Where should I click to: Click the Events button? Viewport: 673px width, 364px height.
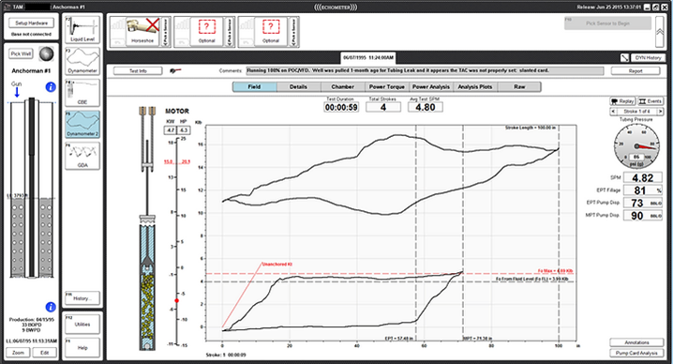651,101
